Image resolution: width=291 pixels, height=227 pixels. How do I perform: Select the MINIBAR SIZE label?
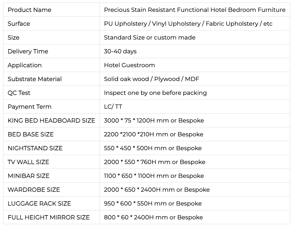point(29,176)
